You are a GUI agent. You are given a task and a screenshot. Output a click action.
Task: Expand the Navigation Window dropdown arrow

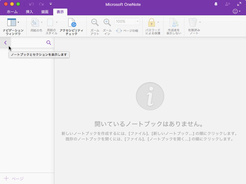(x=18, y=22)
